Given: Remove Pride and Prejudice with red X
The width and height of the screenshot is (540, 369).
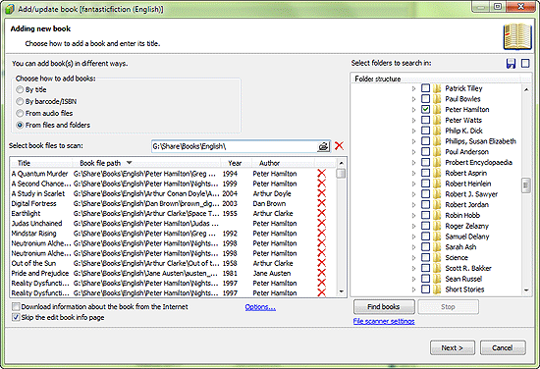Looking at the screenshot, I should point(321,273).
